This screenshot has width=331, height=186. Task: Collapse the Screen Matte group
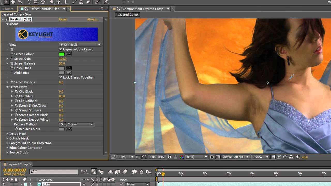point(7,87)
